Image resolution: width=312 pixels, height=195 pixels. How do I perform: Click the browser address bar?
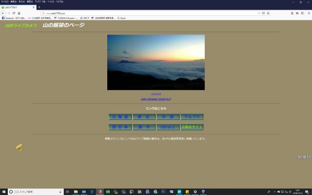pos(146,13)
